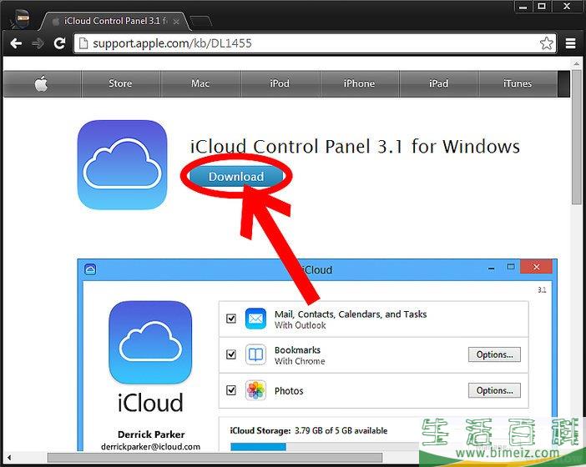
Task: Open a new tab with the new-tab button
Action: tap(200, 22)
